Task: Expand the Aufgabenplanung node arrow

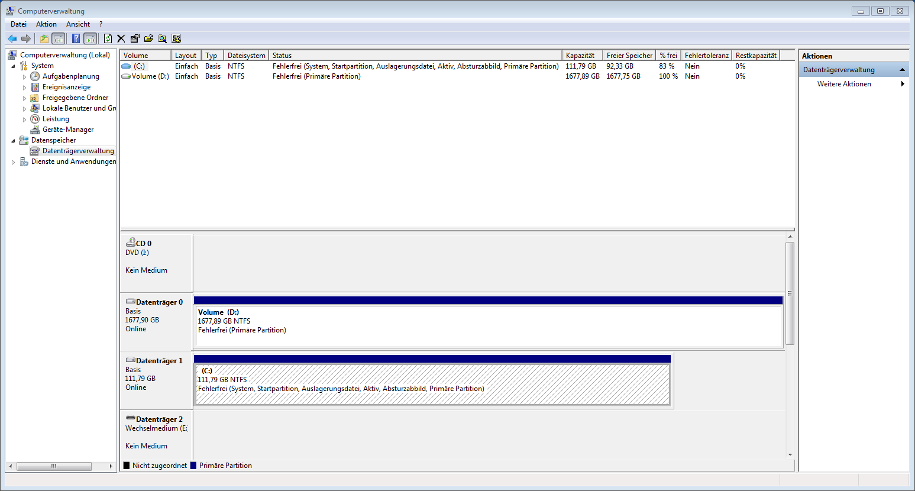Action: 24,77
